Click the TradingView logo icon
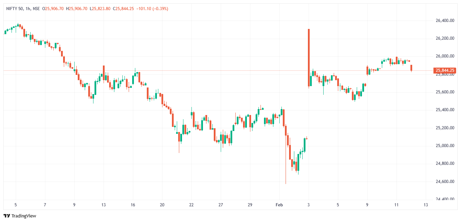This screenshot has width=461, height=222. click(x=7, y=216)
